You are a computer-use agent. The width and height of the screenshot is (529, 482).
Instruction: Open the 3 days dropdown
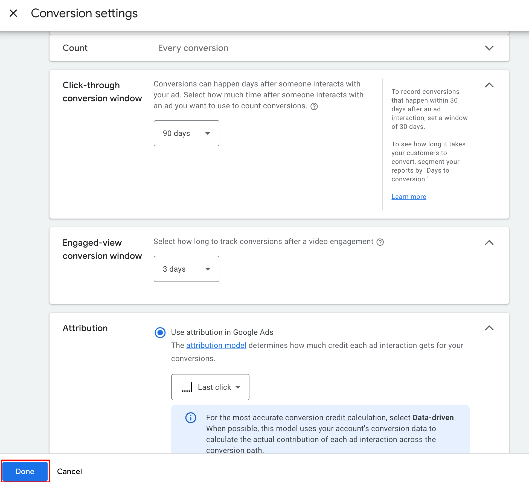point(186,269)
